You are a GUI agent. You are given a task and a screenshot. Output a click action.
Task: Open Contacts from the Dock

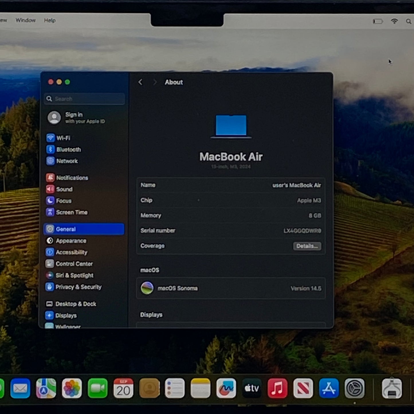coord(149,388)
